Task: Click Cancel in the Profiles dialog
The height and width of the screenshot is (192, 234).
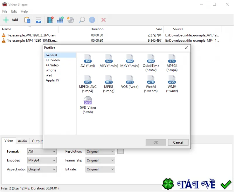Action: click(178, 142)
